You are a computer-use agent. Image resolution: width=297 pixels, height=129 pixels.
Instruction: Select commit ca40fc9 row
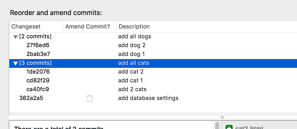(38, 89)
